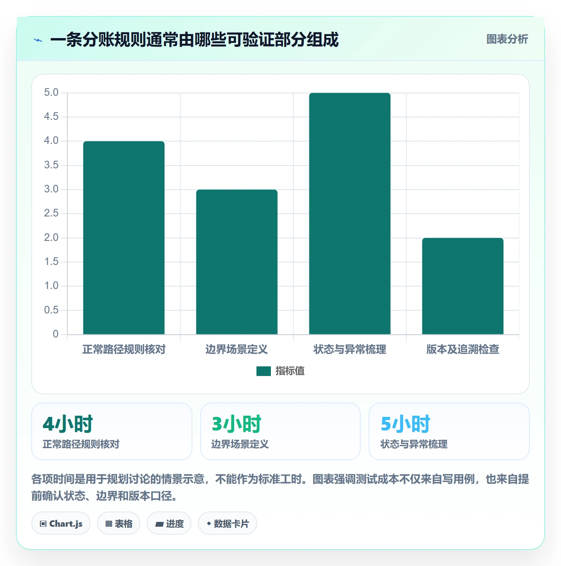Click the chart title 一条分账规则通常由哪些可验证部分组成

click(194, 40)
